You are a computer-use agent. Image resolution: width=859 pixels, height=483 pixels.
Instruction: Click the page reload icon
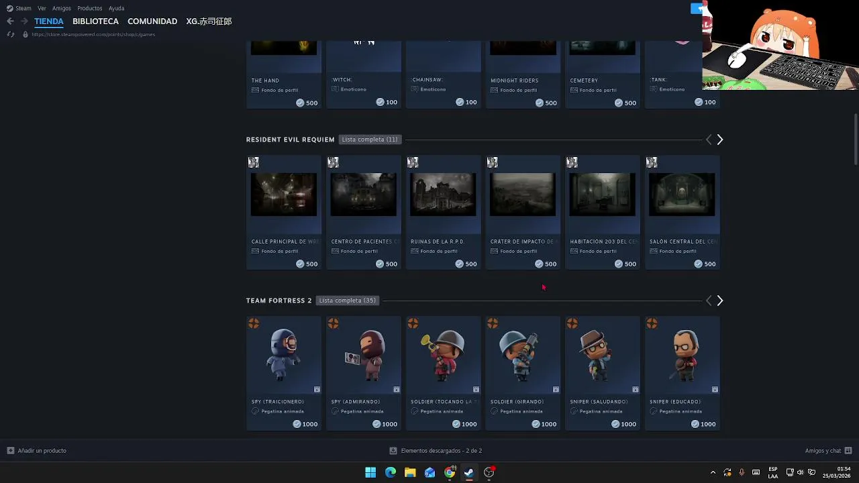pyautogui.click(x=10, y=34)
